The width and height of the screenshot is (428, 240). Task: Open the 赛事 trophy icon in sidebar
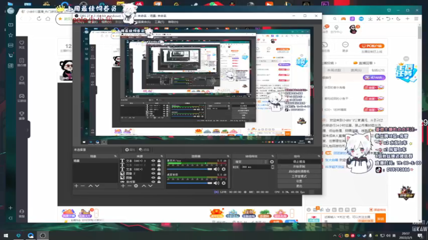click(x=22, y=116)
